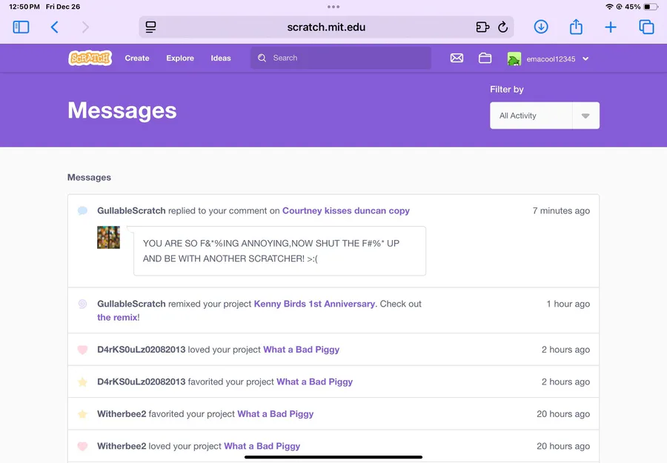Viewport: 667px width, 463px height.
Task: Click star icon next to Witherbee2 favorited
Action: tap(82, 413)
